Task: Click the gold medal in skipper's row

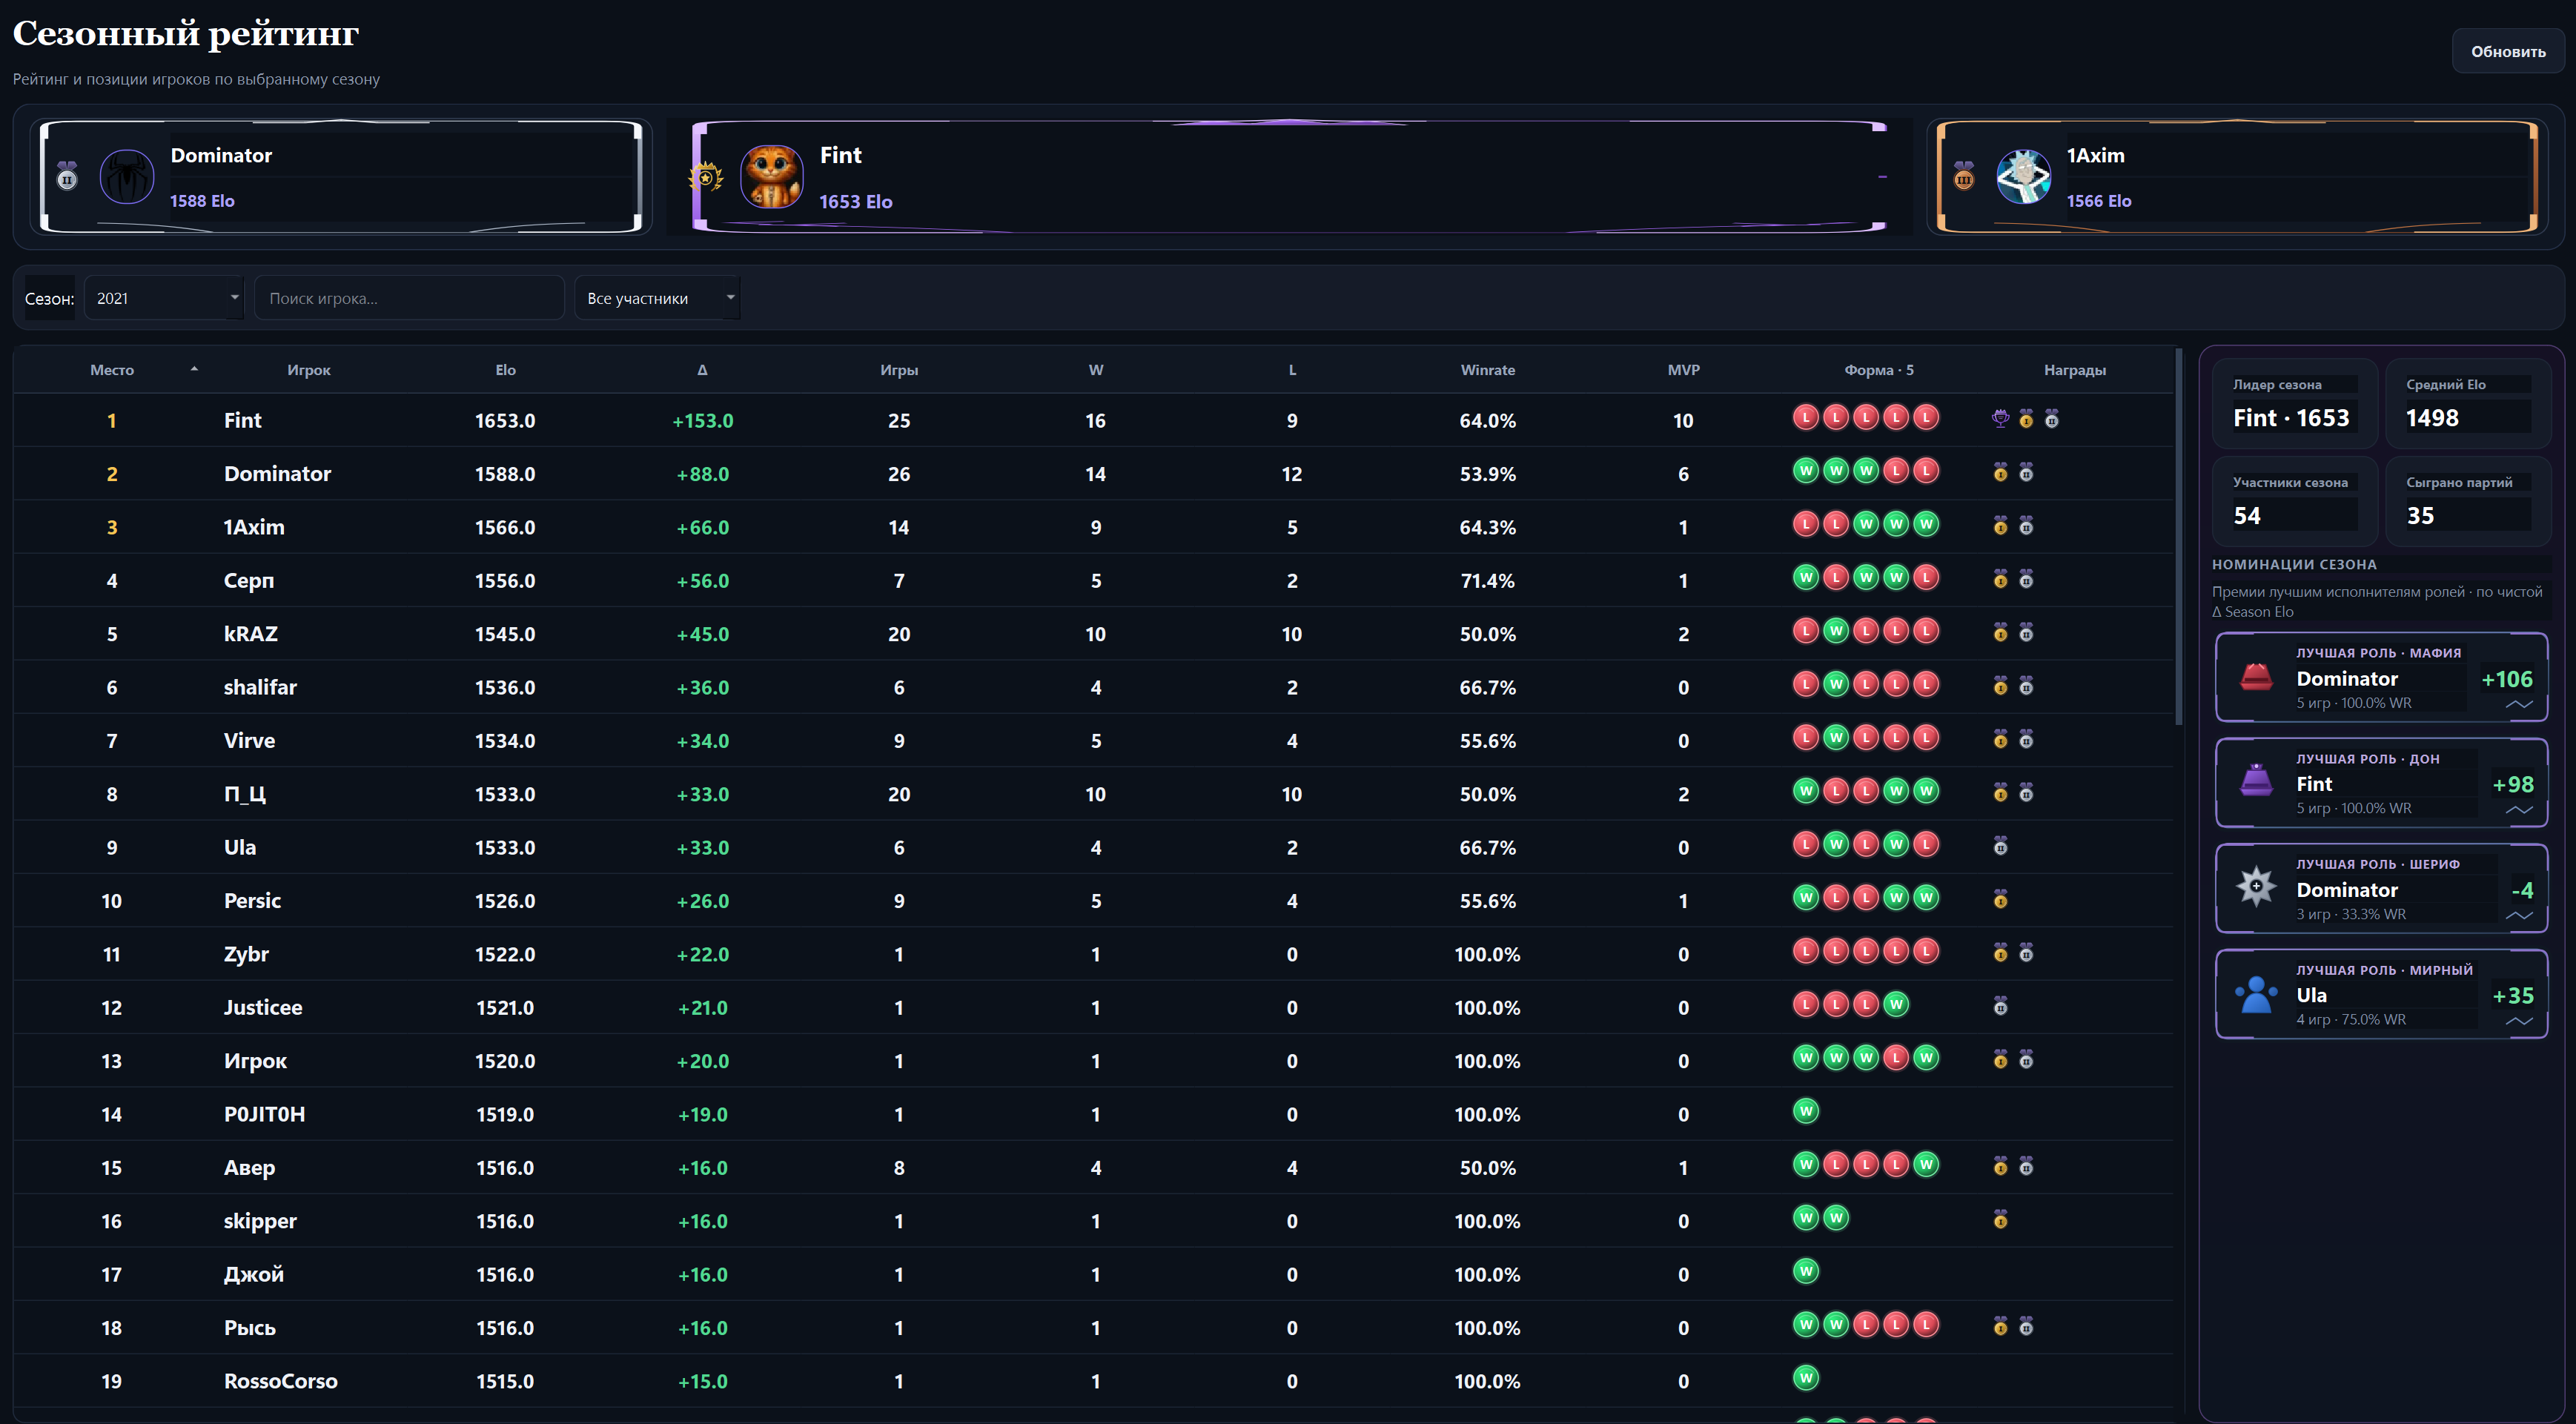Action: pos(2000,1220)
